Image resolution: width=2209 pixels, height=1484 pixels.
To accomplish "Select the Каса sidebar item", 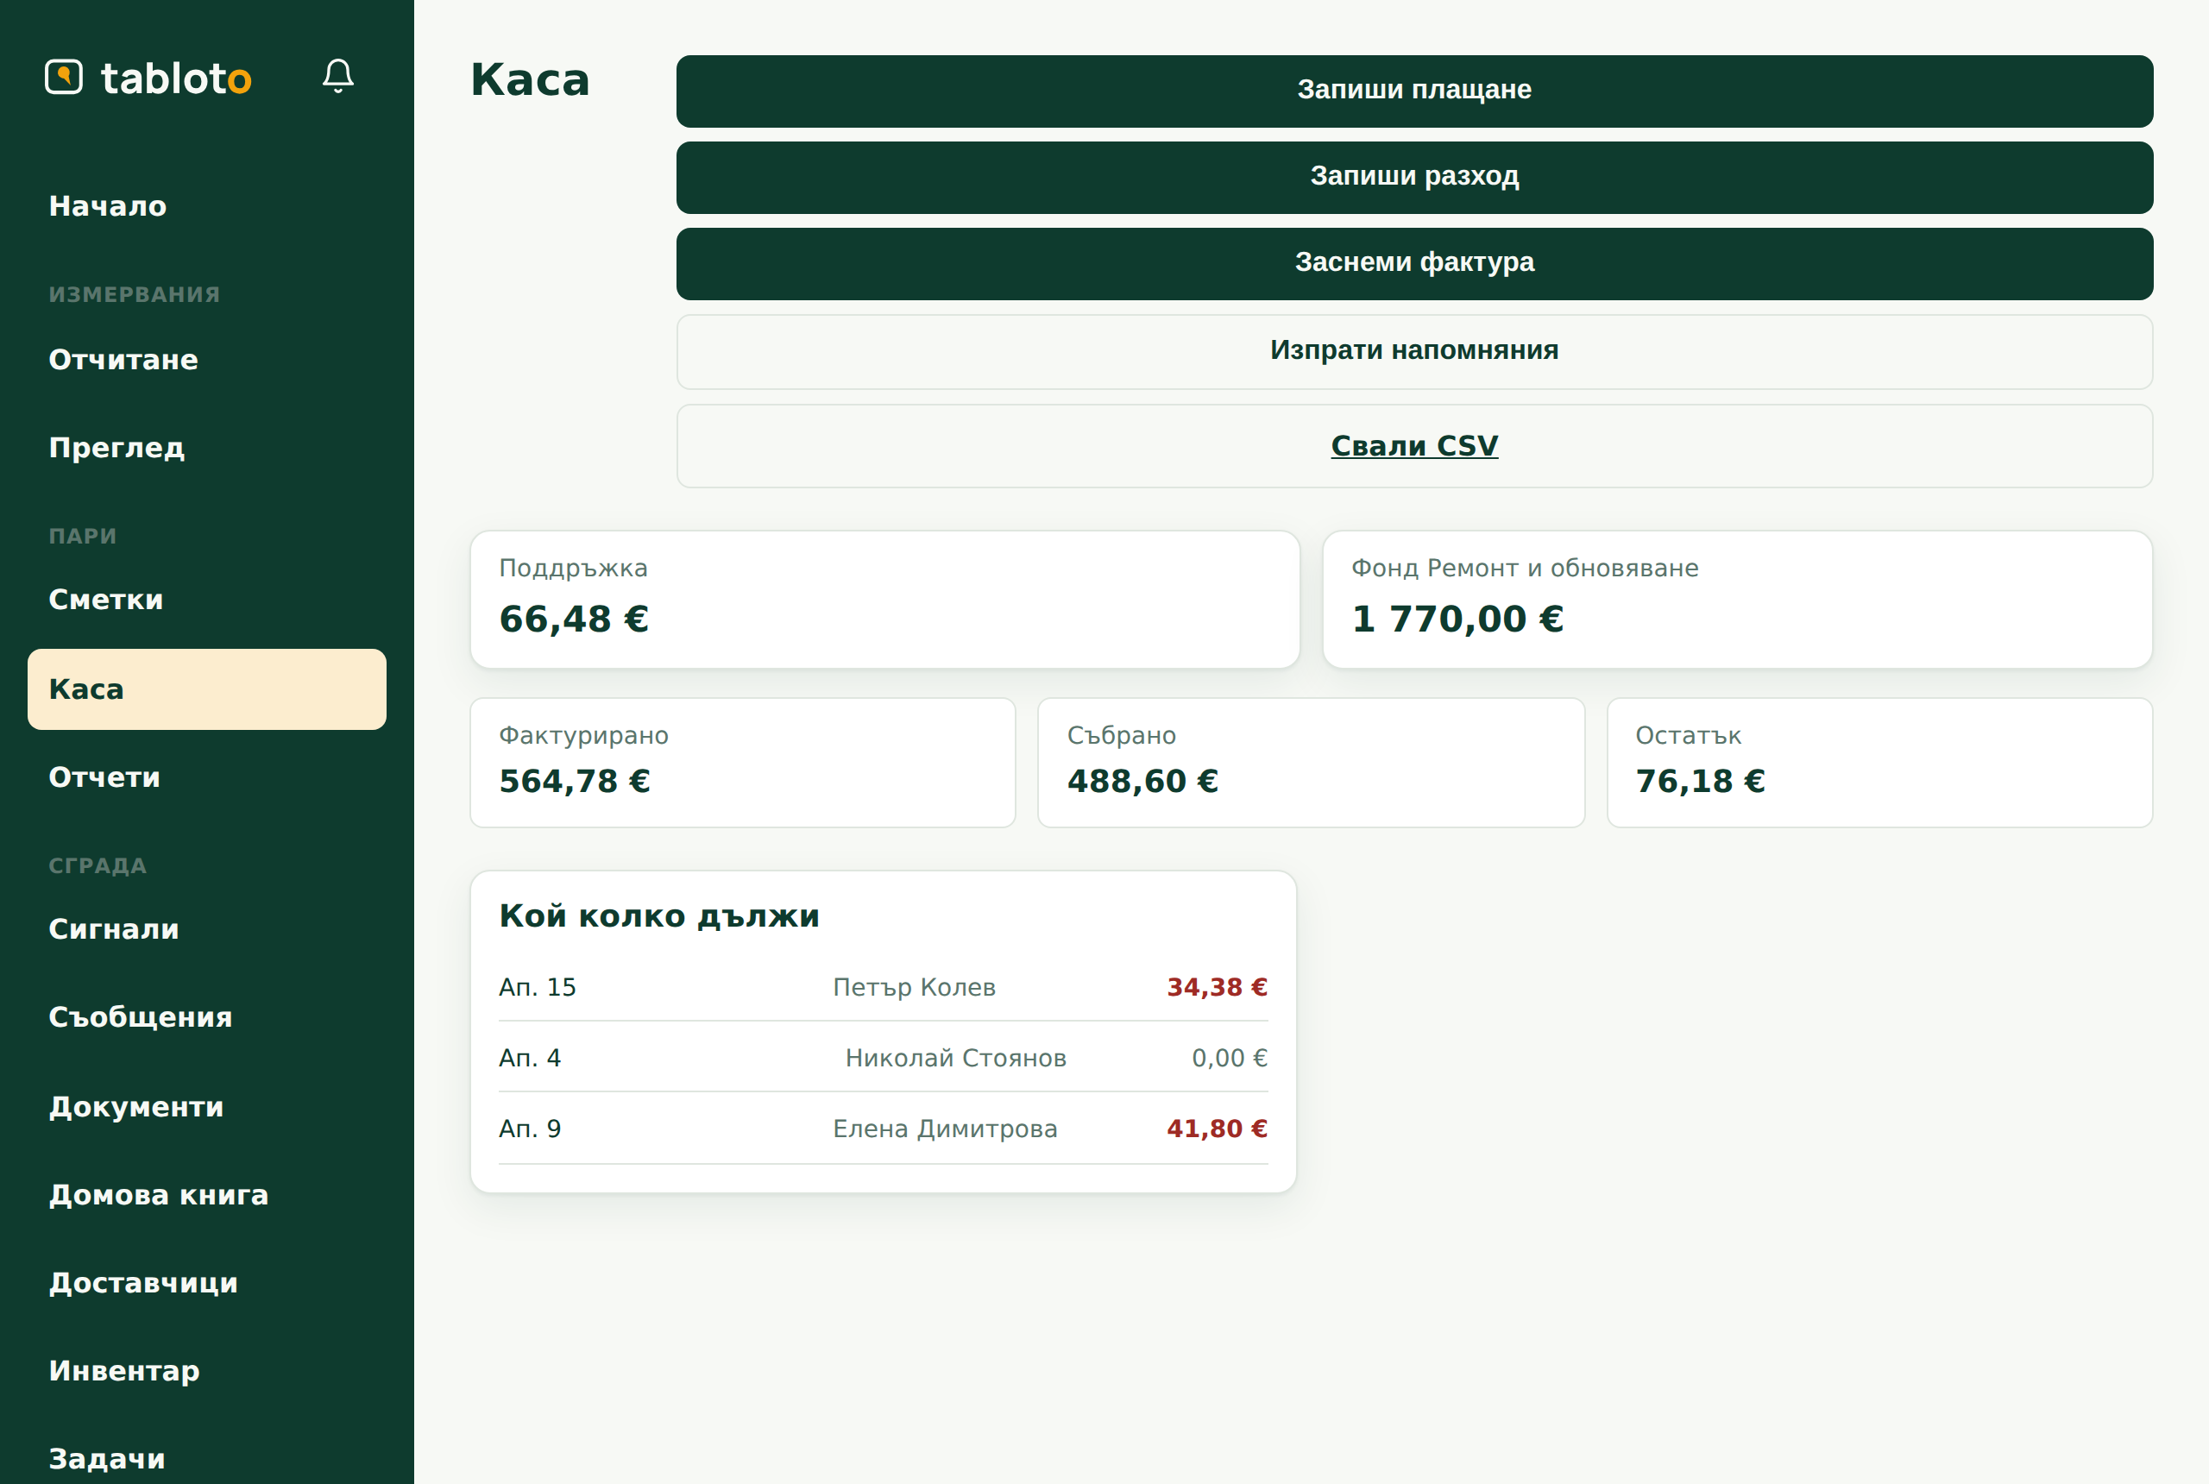I will pos(206,689).
